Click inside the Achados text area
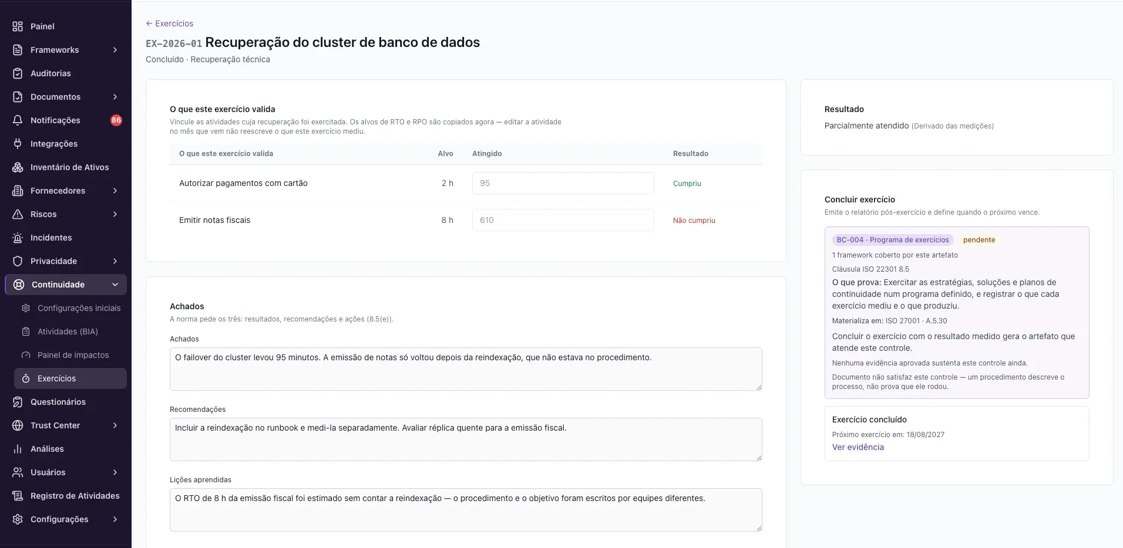Viewport: 1123px width, 548px height. [466, 369]
